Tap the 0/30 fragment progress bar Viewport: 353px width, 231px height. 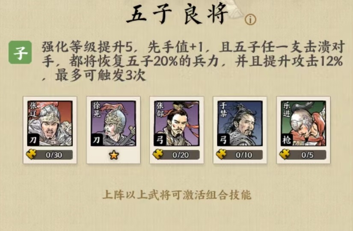pyautogui.click(x=50, y=155)
